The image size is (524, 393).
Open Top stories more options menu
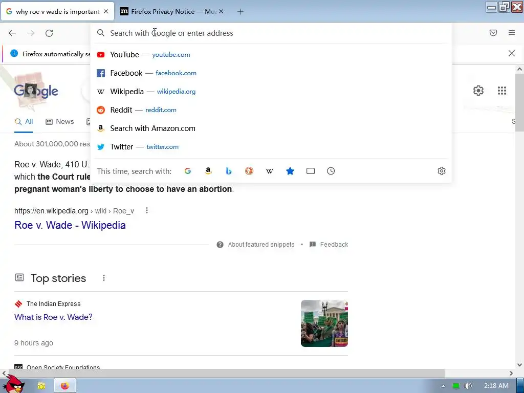[x=104, y=278]
